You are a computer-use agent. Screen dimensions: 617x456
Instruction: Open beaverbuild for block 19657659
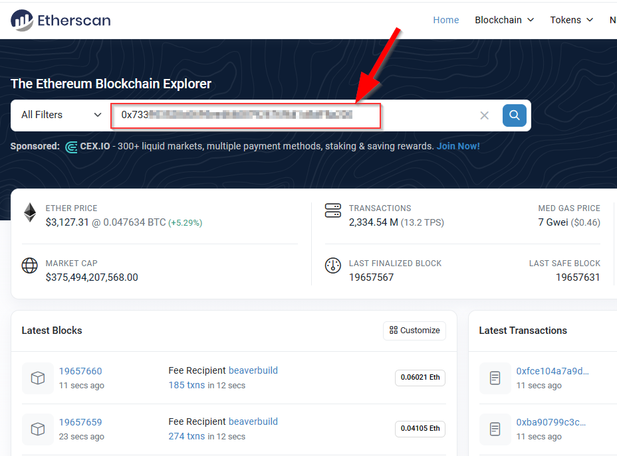253,421
